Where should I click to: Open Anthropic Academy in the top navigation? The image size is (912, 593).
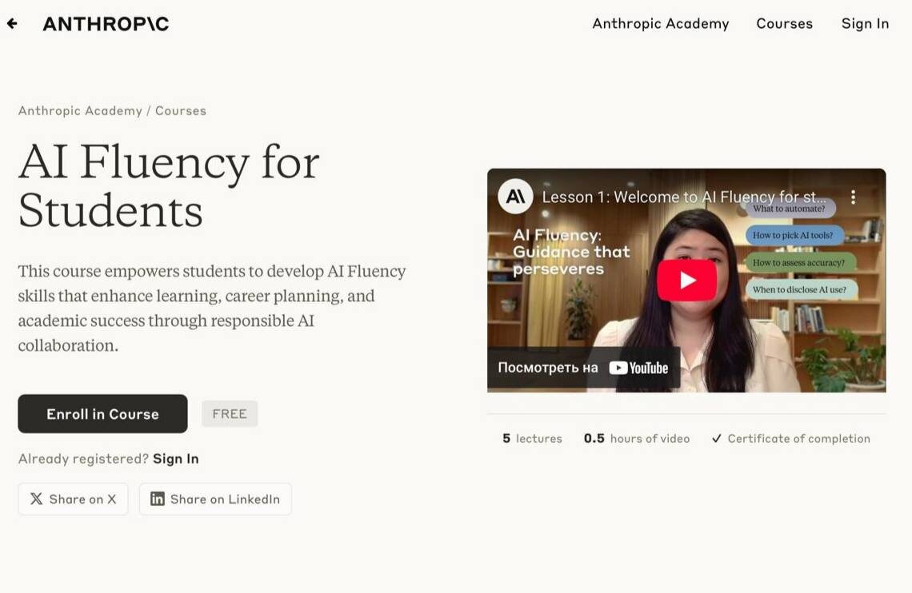pos(660,24)
